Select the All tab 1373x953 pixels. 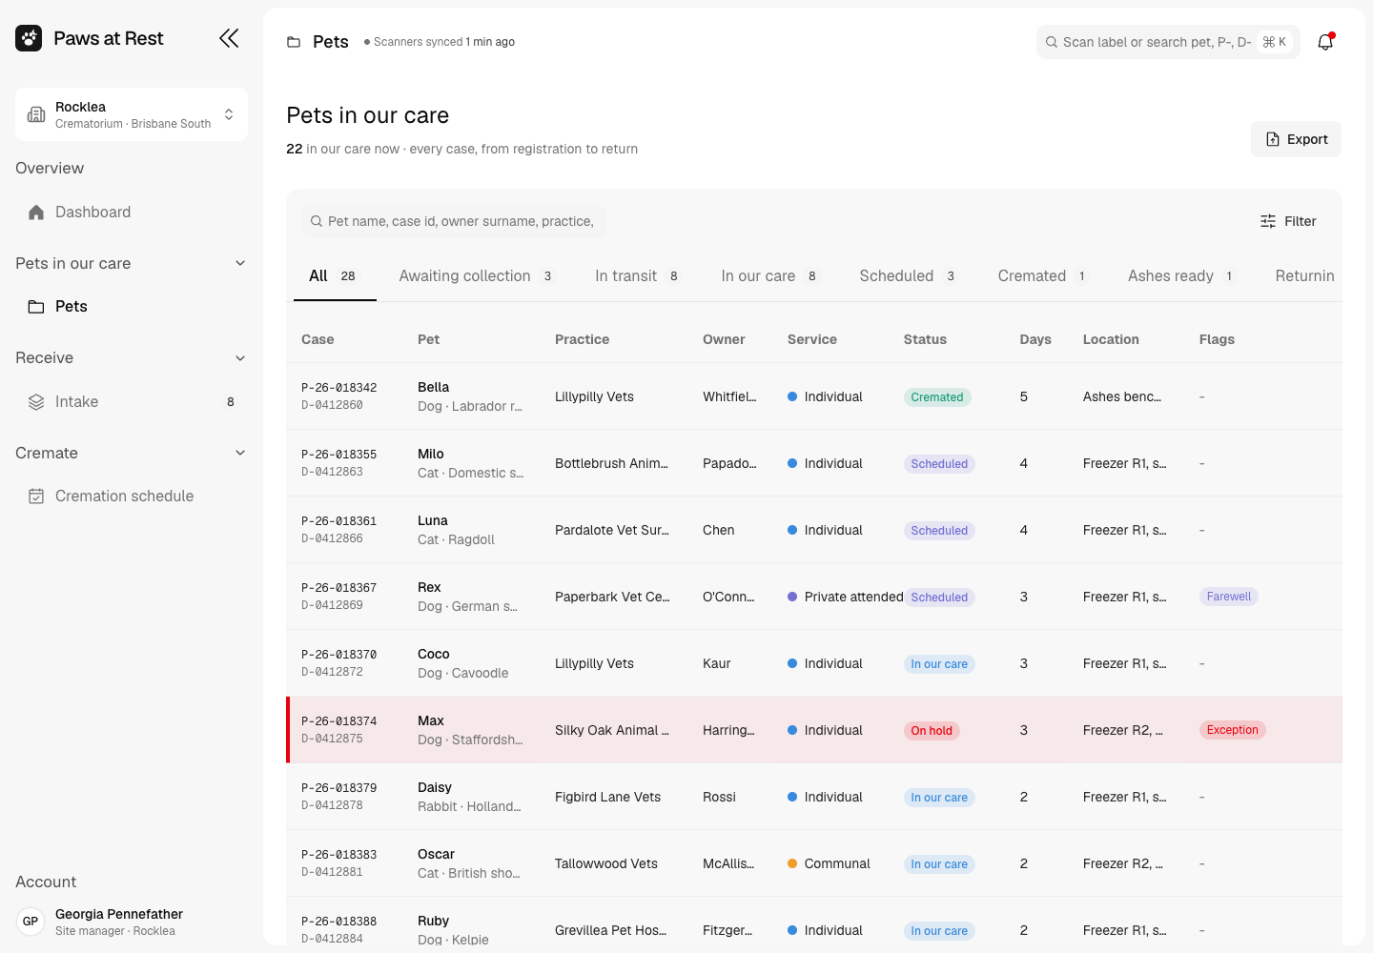(x=335, y=276)
